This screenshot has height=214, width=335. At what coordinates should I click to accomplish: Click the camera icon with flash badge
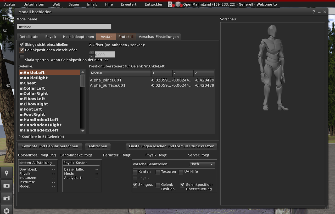coord(7,198)
